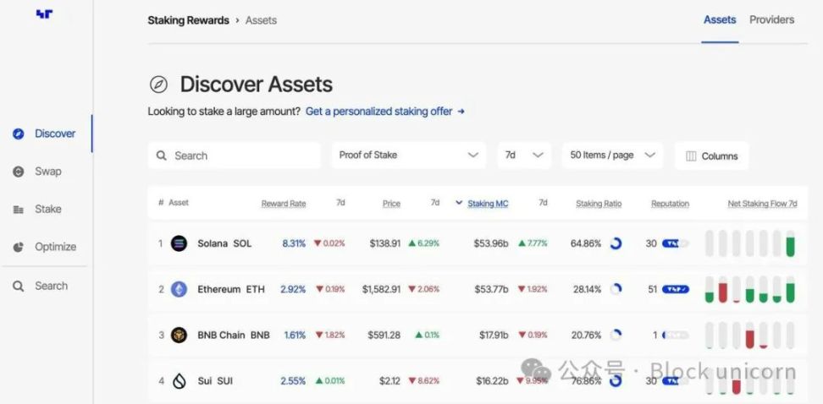Click Solana's 8.31% reward rate
Viewport: 823px width, 404px height.
pyautogui.click(x=294, y=243)
